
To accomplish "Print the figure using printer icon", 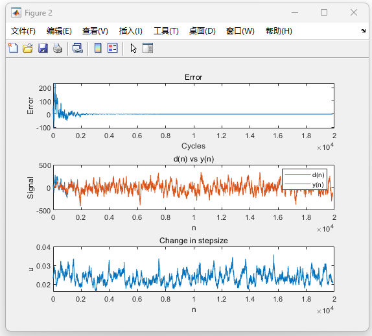I will pos(58,48).
